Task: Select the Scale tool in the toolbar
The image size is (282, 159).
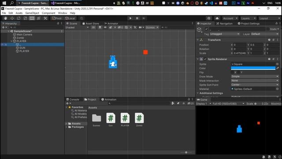Action: tap(26, 18)
